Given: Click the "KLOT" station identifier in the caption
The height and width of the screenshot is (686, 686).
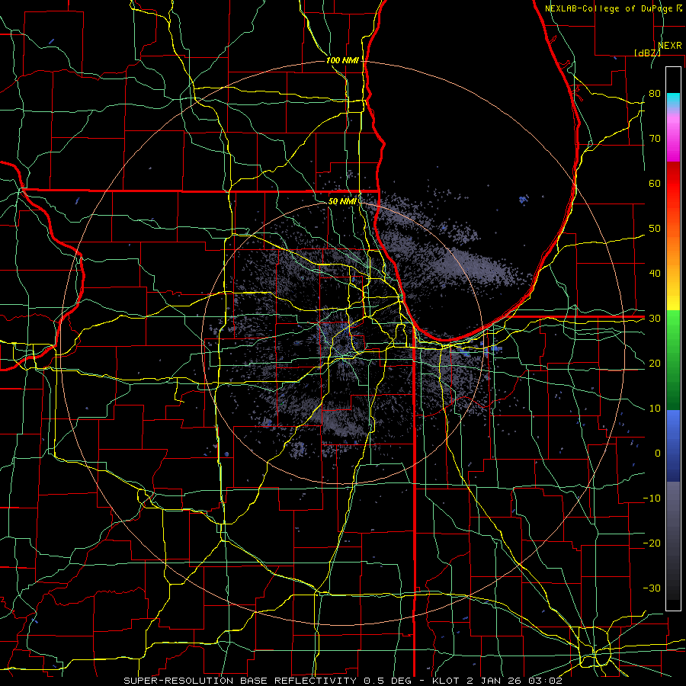Looking at the screenshot, I should (x=445, y=681).
